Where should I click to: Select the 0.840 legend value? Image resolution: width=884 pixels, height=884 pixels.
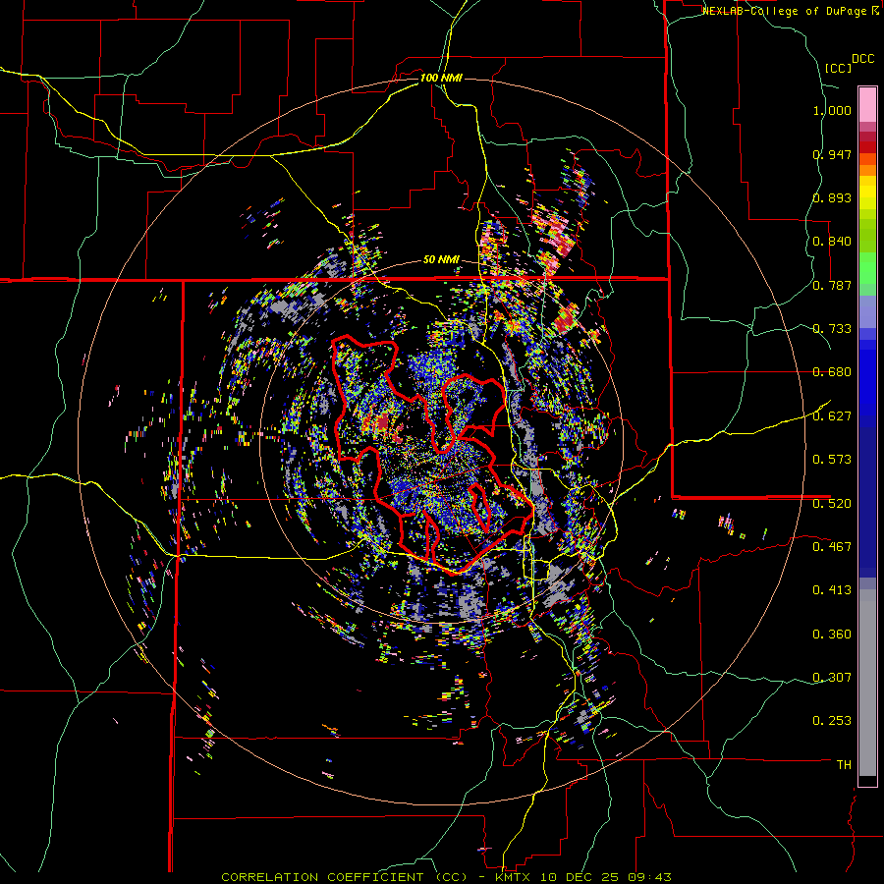coord(832,242)
